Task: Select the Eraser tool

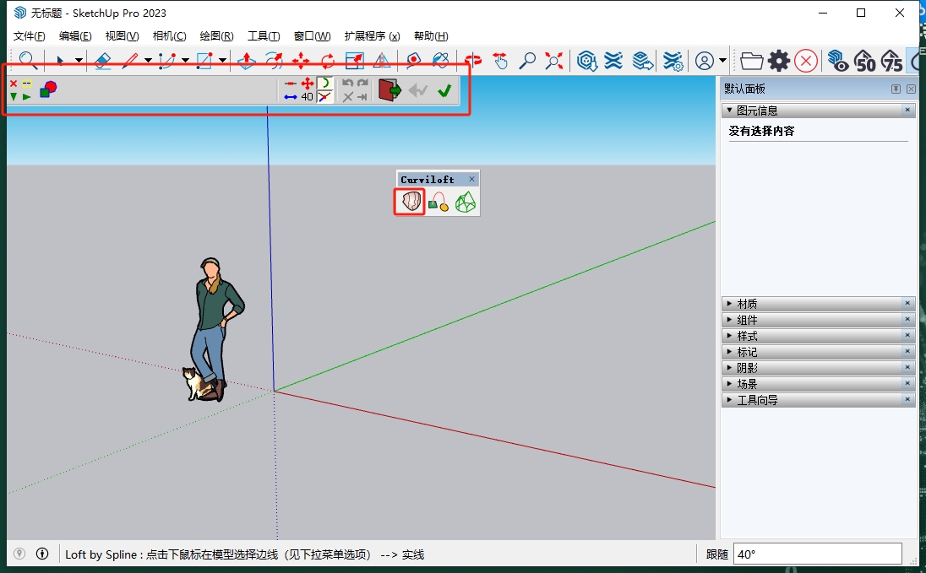Action: click(102, 61)
